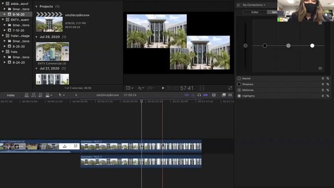Toggle video skimming in the timeline
Image resolution: width=334 pixels, height=188 pixels.
click(187, 95)
